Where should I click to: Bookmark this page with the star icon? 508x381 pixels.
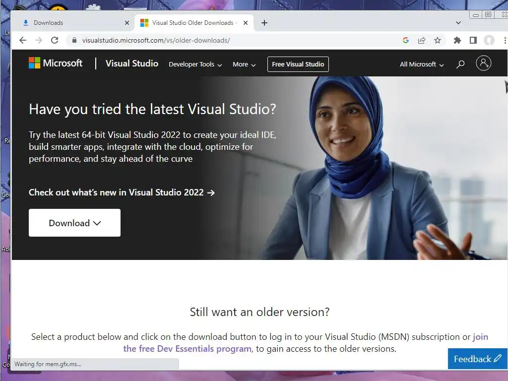pyautogui.click(x=438, y=40)
